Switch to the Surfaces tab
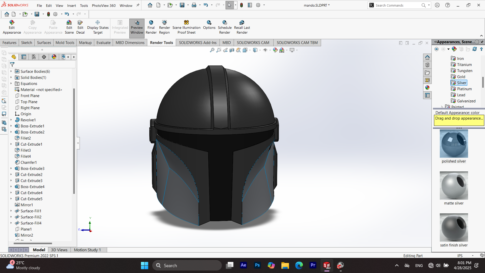 pyautogui.click(x=44, y=42)
